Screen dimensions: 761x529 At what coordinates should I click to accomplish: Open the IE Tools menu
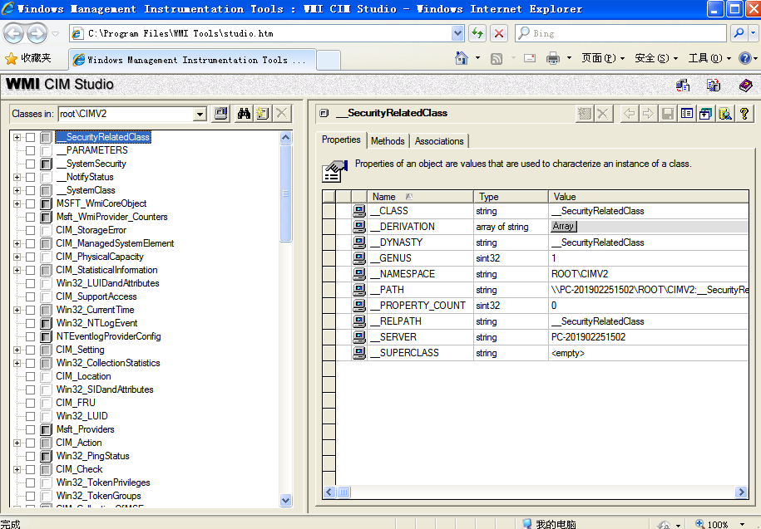point(709,59)
